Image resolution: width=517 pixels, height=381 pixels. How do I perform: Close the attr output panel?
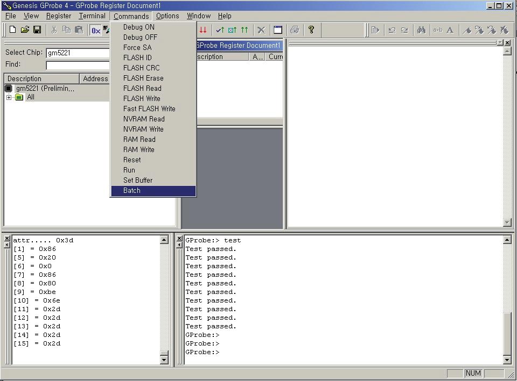pyautogui.click(x=7, y=238)
